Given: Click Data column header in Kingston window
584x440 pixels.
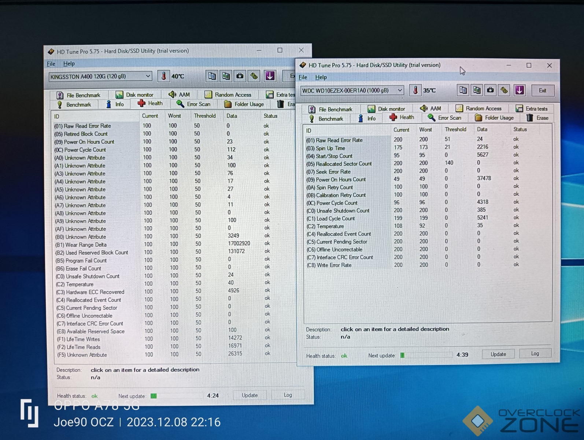Looking at the screenshot, I should click(232, 116).
